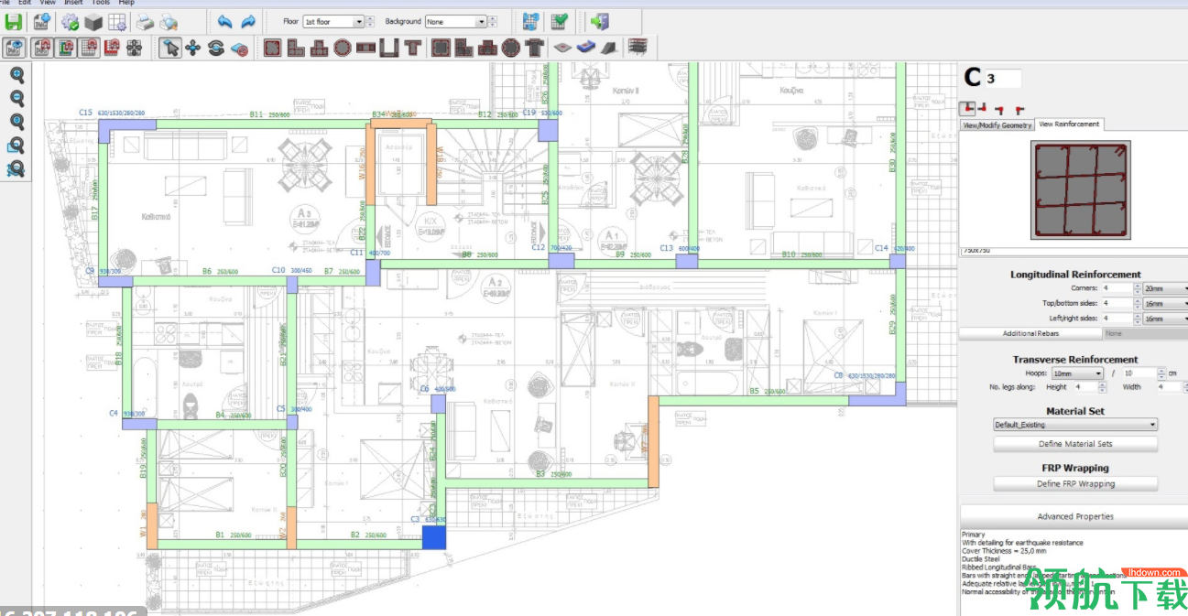Open the Help menu

click(126, 3)
